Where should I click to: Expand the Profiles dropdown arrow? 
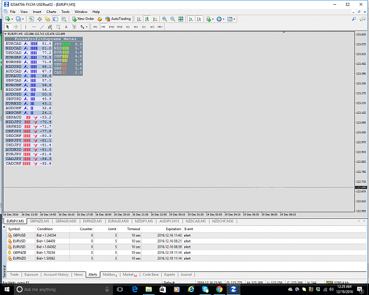pos(23,19)
